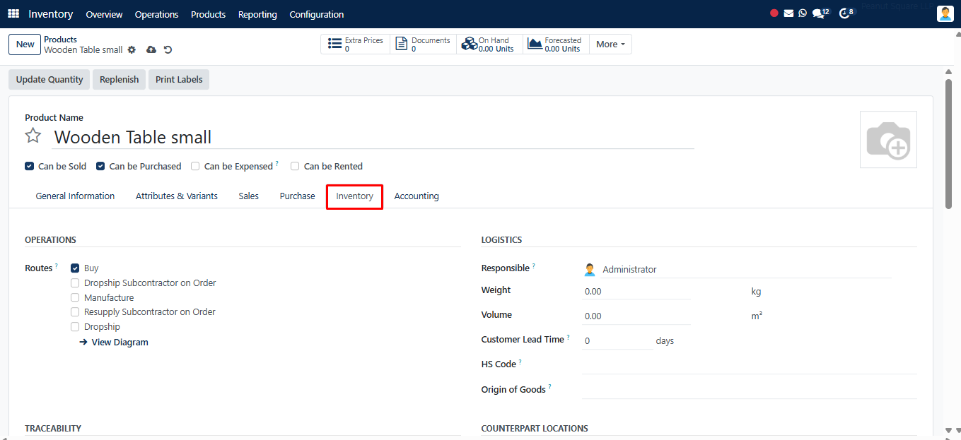The image size is (961, 440).
Task: Click help mark next to Responsible
Action: pos(534,266)
